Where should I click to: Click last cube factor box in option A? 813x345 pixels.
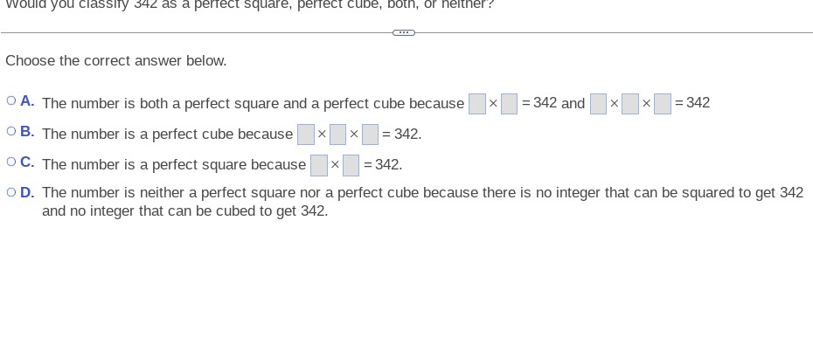(x=662, y=104)
